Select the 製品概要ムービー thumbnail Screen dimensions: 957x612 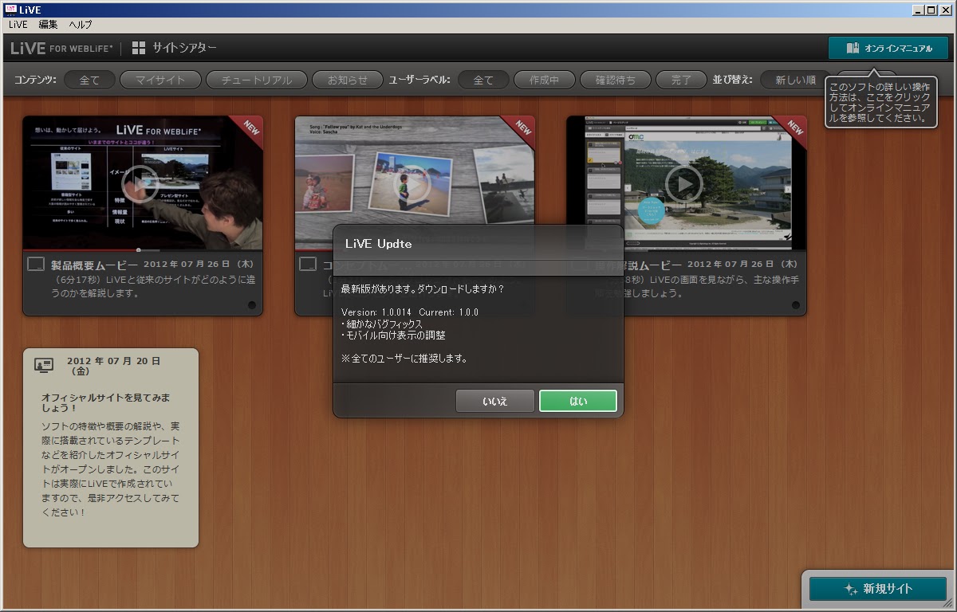tap(143, 183)
